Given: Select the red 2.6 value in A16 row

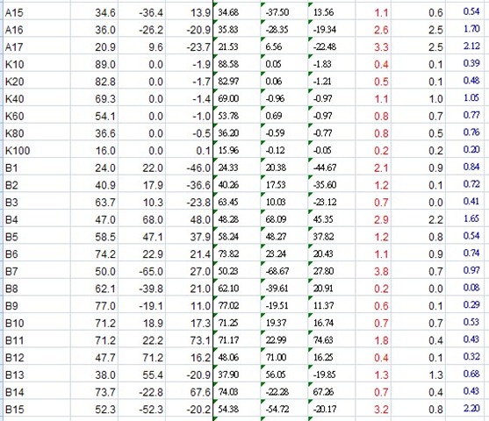Looking at the screenshot, I should 381,30.
